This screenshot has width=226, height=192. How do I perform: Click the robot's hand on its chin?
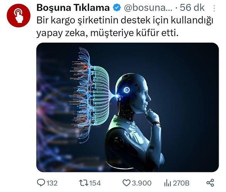(x=152, y=117)
